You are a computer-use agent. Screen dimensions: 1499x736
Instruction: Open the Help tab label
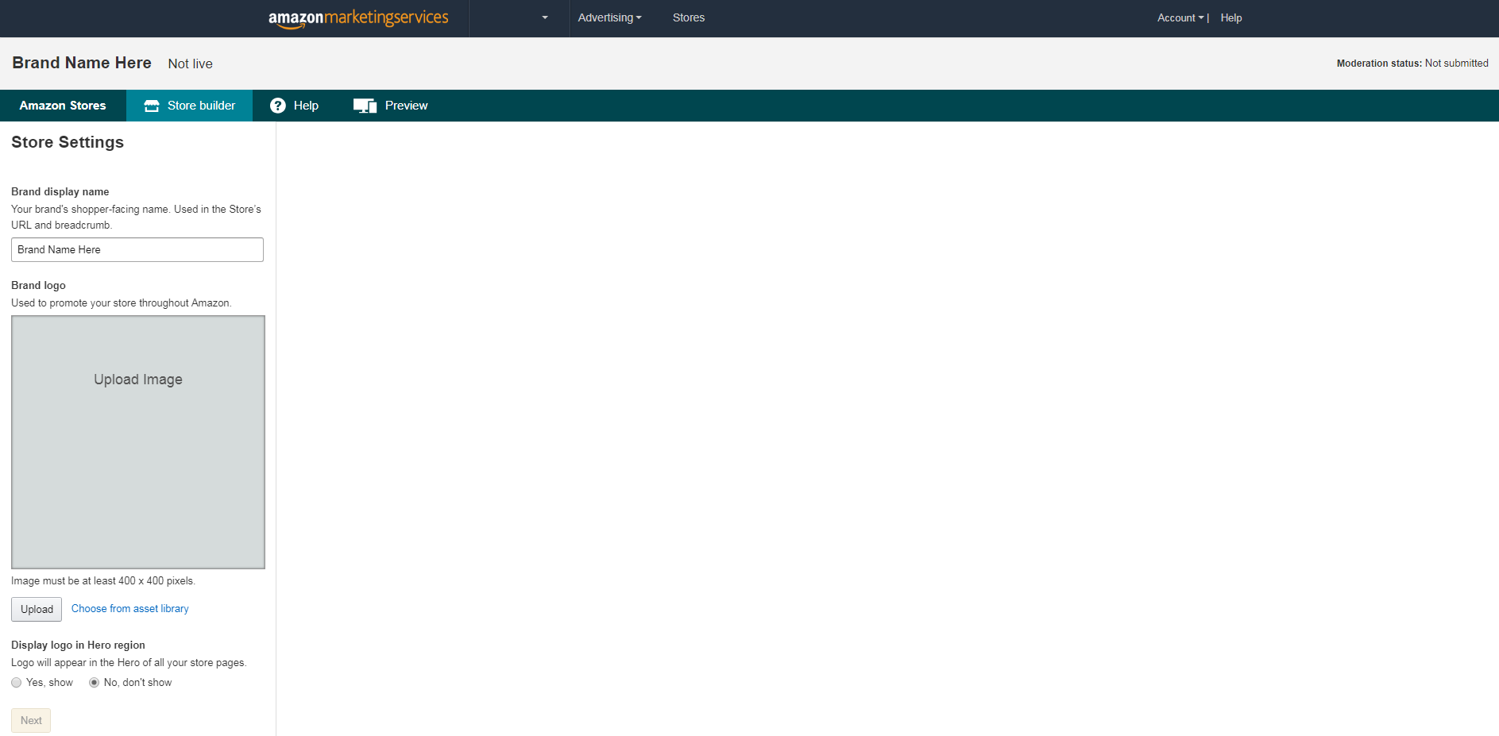pyautogui.click(x=306, y=106)
